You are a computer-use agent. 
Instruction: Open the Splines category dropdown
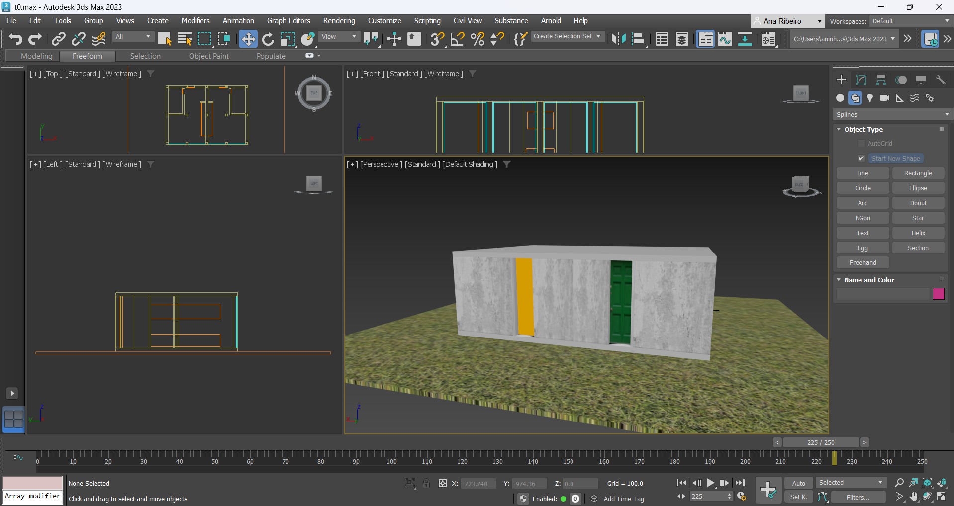(892, 114)
